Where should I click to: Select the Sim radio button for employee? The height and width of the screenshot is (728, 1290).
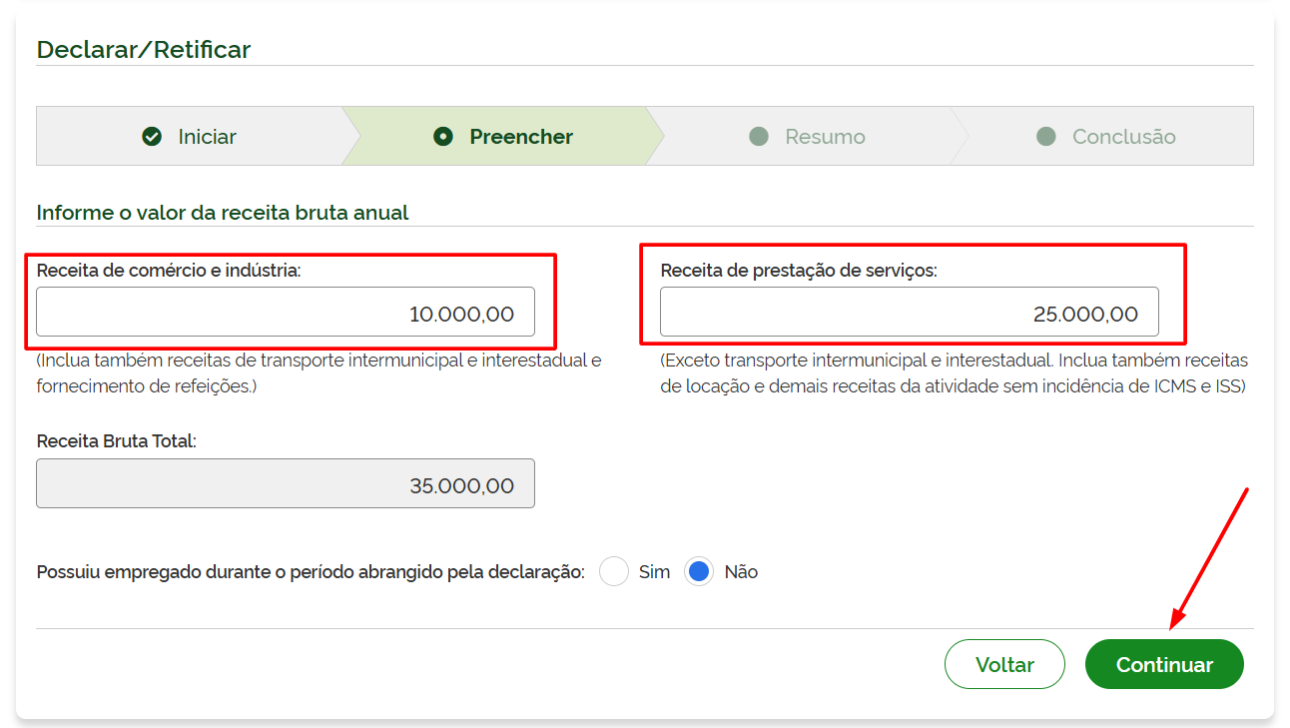pos(614,572)
